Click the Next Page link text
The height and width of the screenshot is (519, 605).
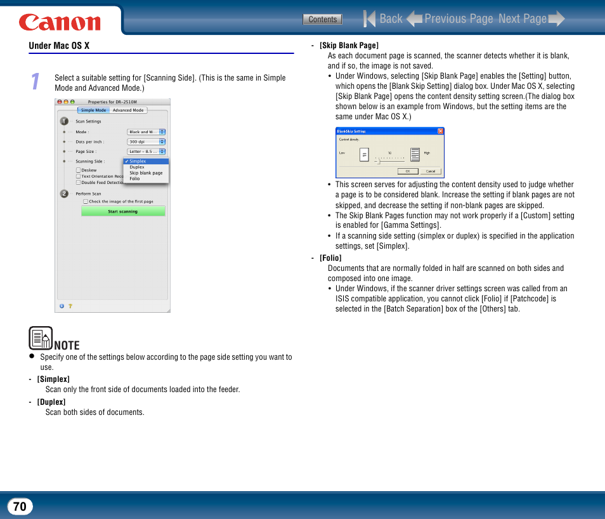pyautogui.click(x=523, y=18)
